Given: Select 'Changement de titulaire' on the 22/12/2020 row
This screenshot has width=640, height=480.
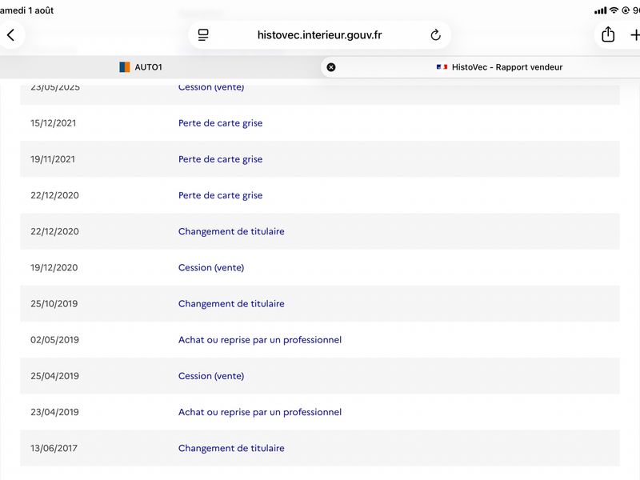Looking at the screenshot, I should click(231, 231).
